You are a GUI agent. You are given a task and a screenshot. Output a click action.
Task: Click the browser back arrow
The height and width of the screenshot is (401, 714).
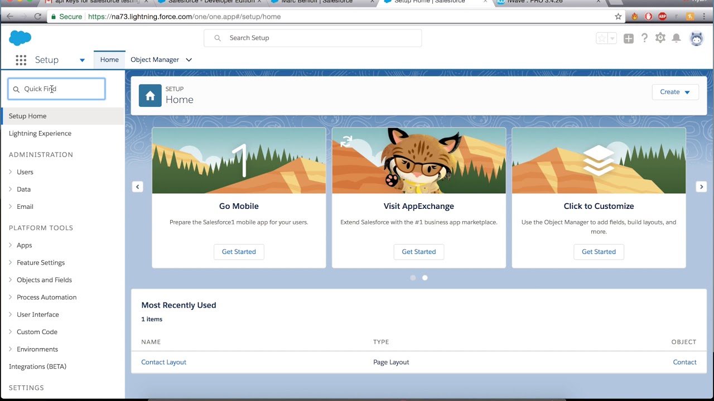coord(10,17)
